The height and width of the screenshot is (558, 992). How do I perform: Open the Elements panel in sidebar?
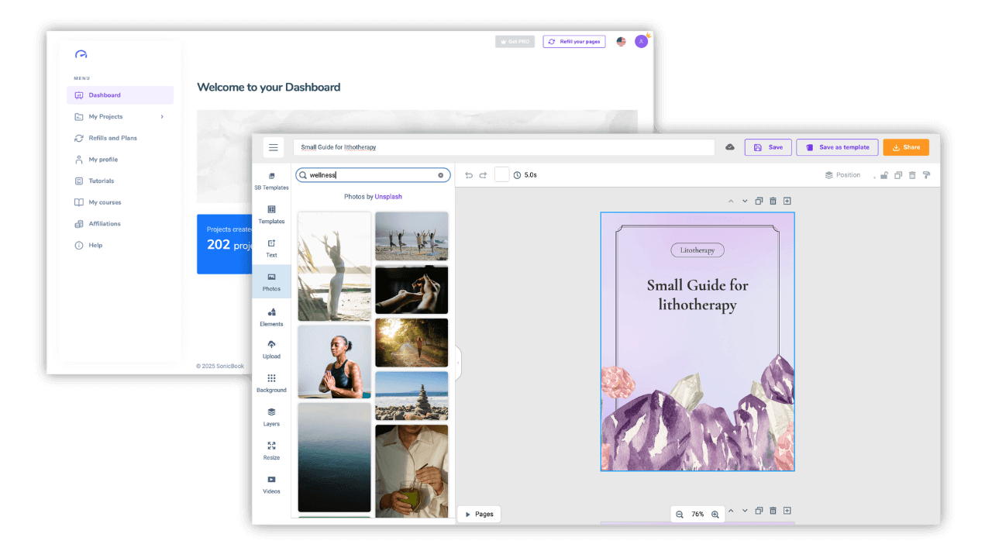click(x=271, y=316)
